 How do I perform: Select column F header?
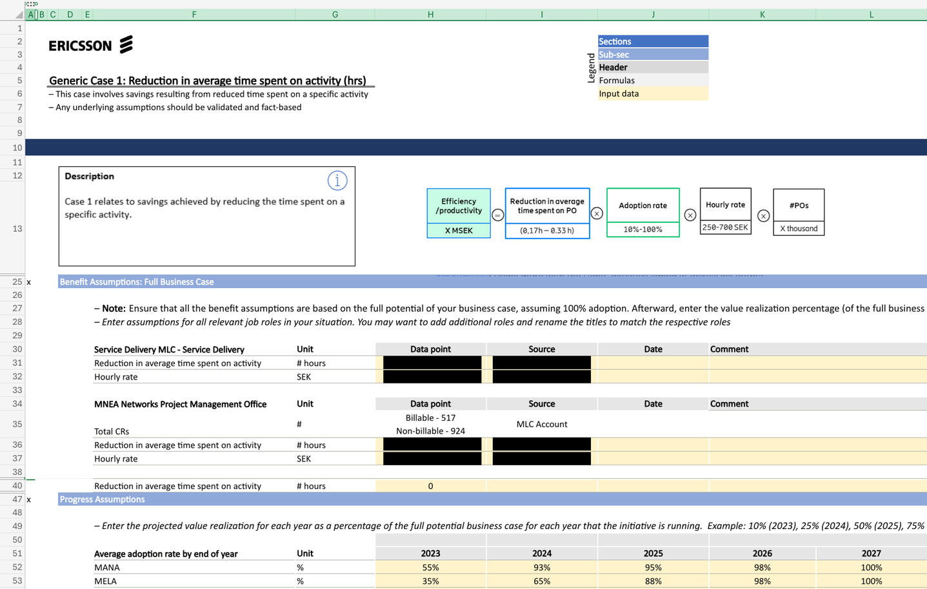(194, 14)
